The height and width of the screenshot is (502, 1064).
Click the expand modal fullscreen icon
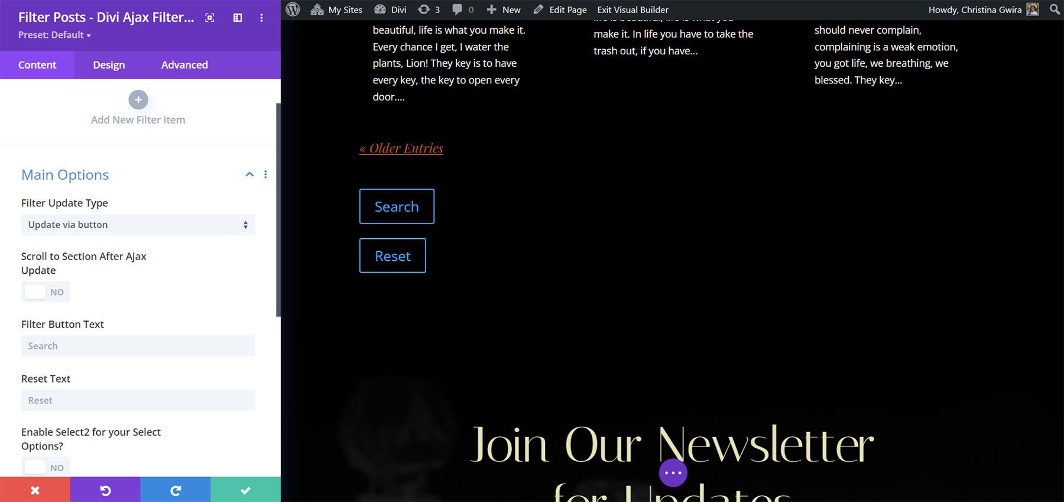tap(210, 18)
